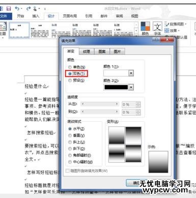Select the first document style set thumbnail
The image size is (196, 198).
coord(19,30)
